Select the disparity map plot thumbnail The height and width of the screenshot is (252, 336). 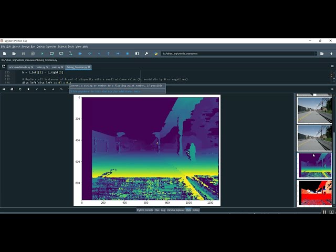coord(314,166)
